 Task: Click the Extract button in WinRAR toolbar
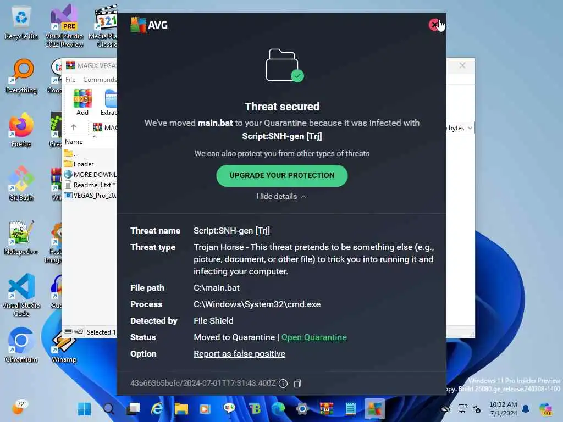(109, 102)
